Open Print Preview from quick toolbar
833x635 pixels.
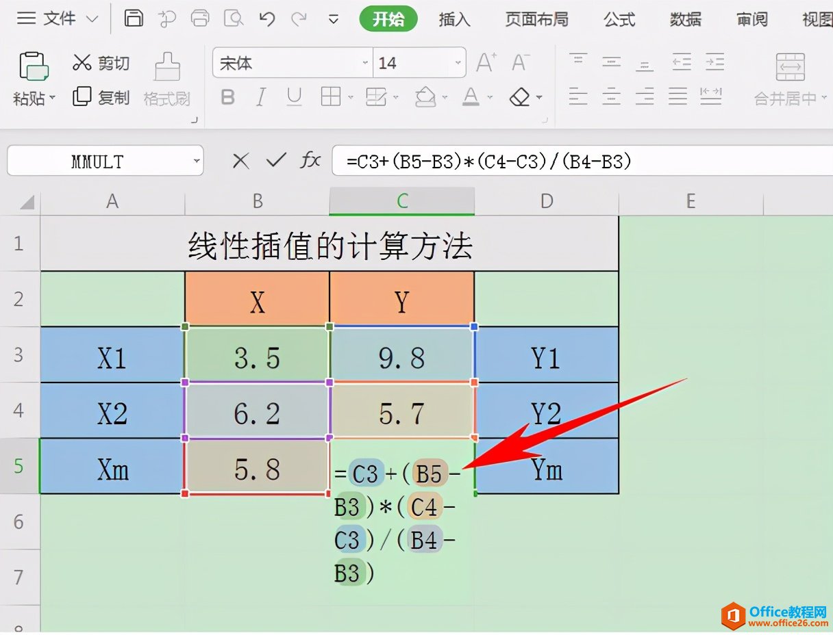click(234, 18)
